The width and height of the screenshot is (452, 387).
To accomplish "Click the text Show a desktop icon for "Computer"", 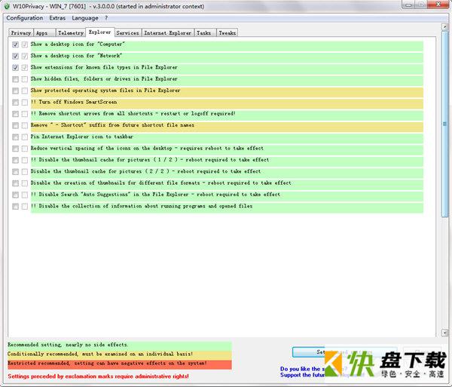I will pos(78,45).
